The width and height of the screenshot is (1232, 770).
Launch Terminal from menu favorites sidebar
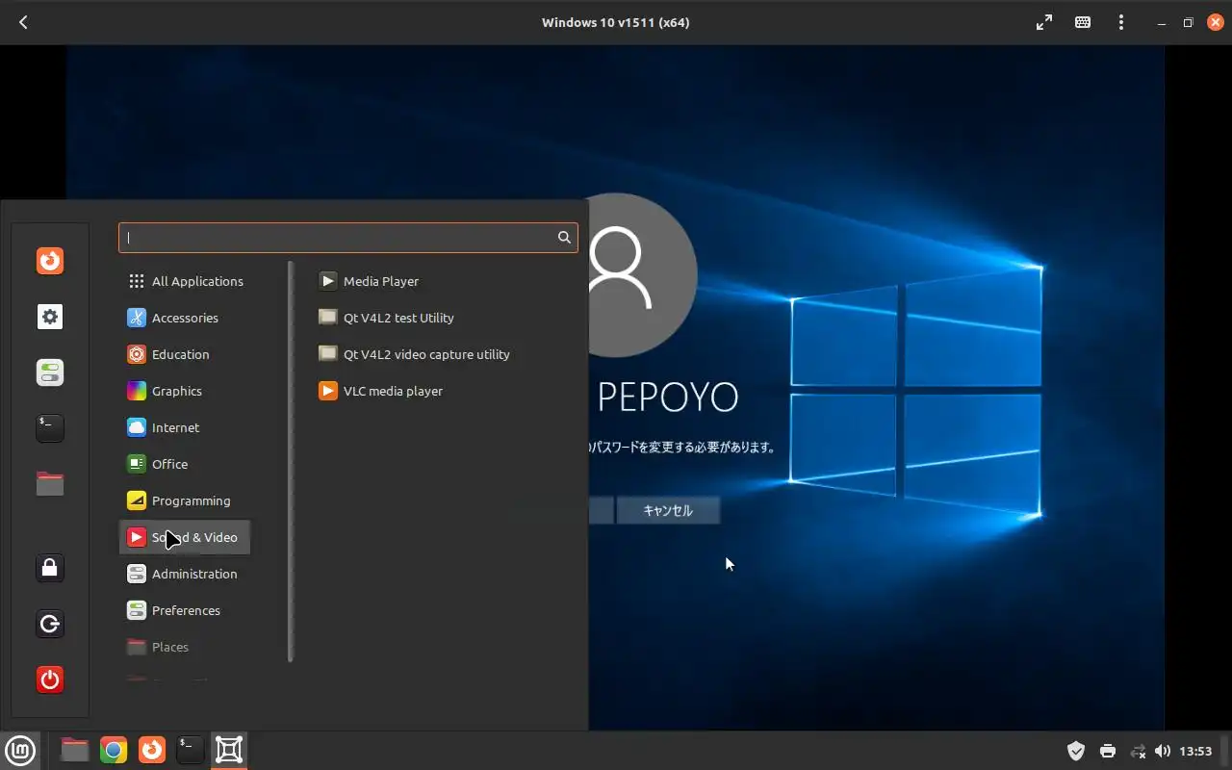point(50,428)
